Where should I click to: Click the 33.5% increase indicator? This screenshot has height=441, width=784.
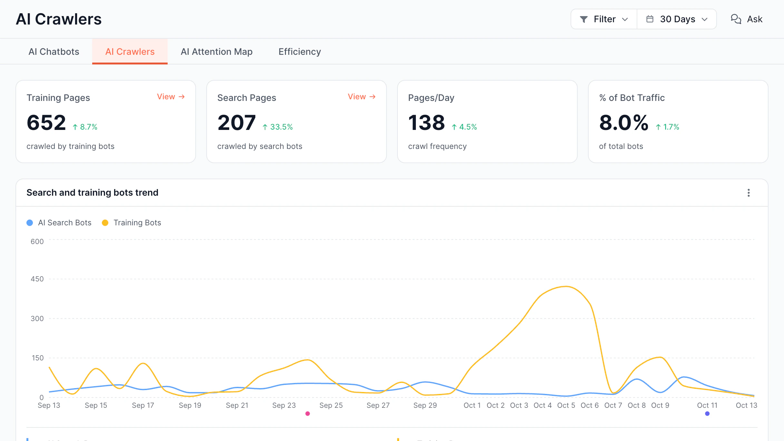(278, 127)
